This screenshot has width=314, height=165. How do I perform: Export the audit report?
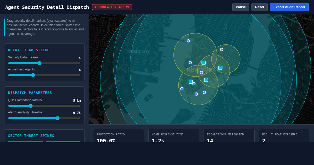click(x=289, y=7)
